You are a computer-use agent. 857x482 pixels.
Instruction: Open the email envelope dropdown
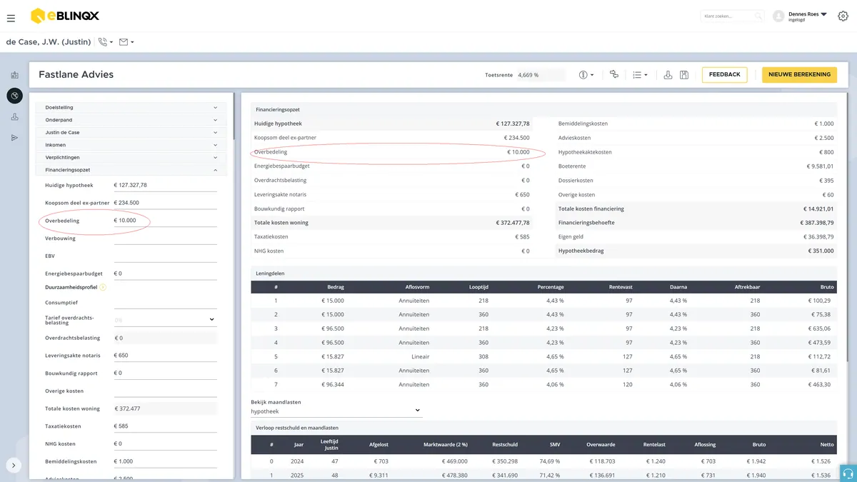[x=126, y=42]
